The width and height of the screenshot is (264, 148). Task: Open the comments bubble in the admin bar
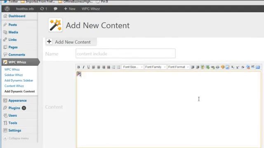(55, 9)
